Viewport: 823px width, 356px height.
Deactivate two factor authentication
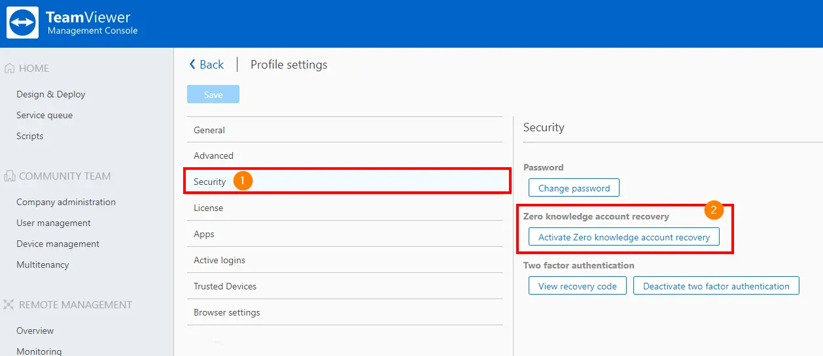716,285
